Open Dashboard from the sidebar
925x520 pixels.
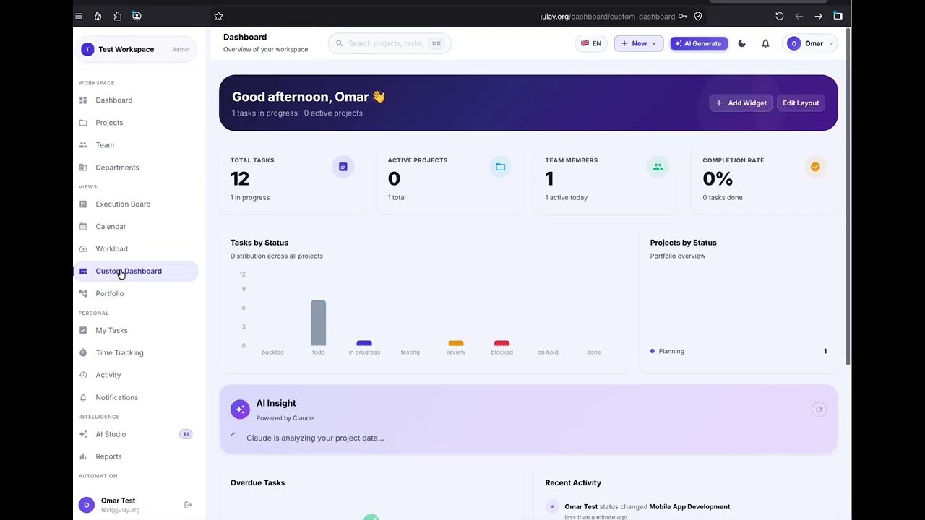pyautogui.click(x=136, y=100)
